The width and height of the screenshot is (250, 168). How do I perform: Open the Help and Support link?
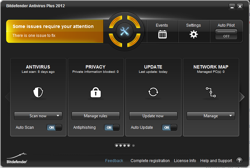pyautogui.click(x=216, y=161)
